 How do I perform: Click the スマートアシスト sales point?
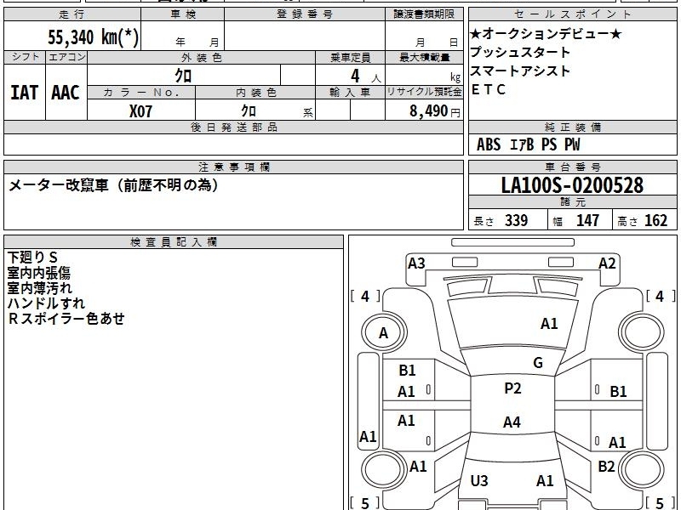[520, 71]
